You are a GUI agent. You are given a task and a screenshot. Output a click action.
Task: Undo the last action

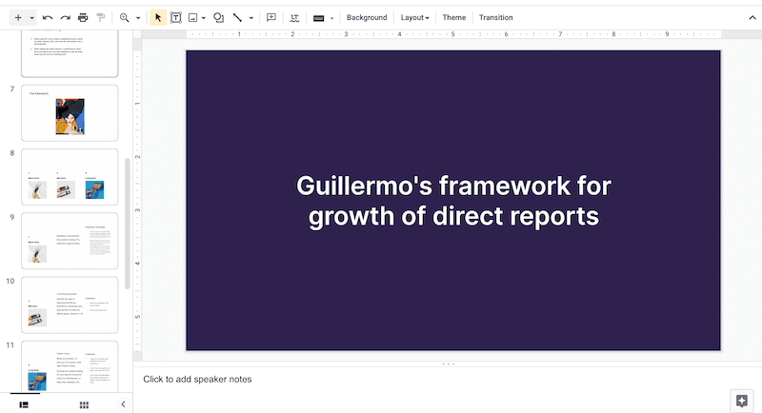tap(47, 17)
